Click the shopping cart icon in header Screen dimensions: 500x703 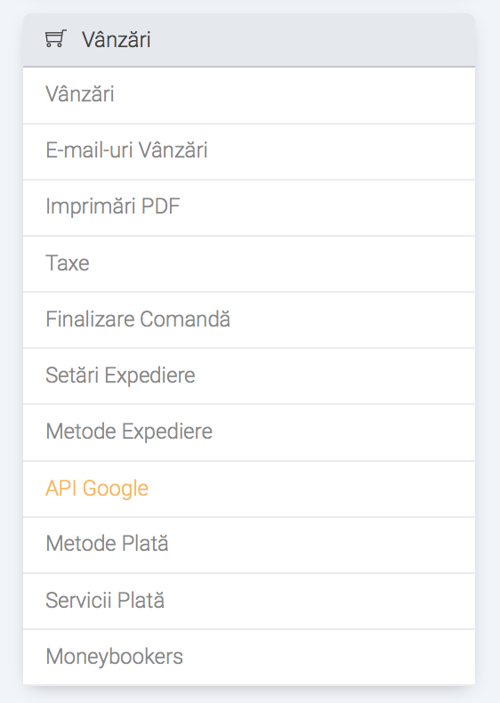[x=56, y=39]
